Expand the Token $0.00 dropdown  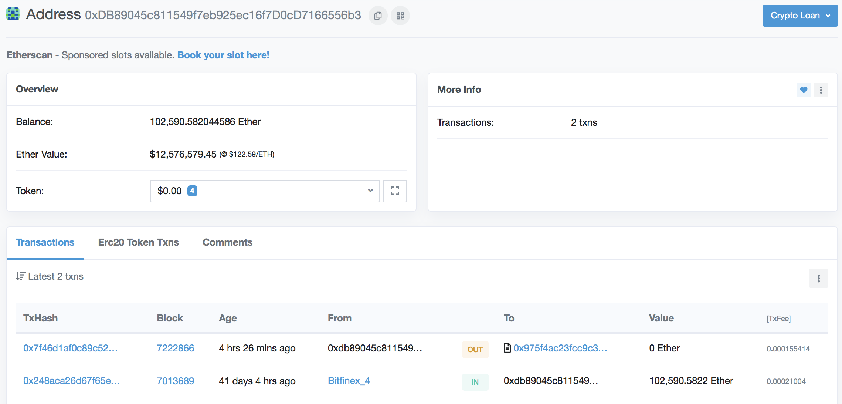point(265,191)
